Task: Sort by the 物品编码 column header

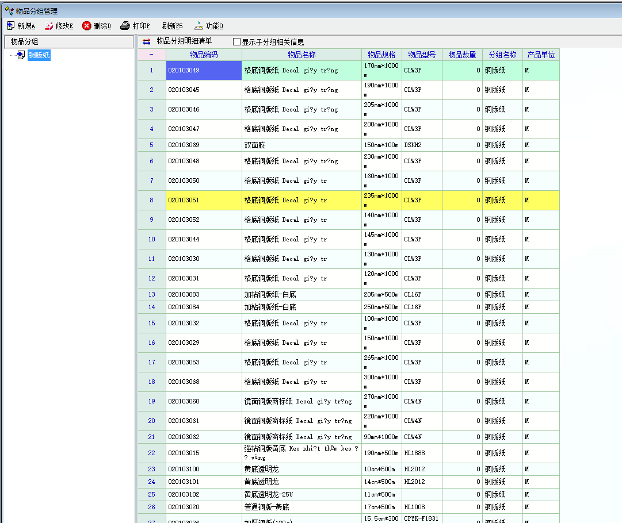Action: click(204, 55)
